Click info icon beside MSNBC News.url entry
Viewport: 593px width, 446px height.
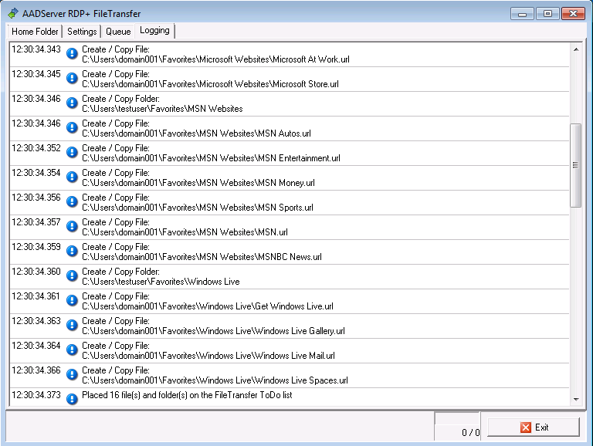72,251
